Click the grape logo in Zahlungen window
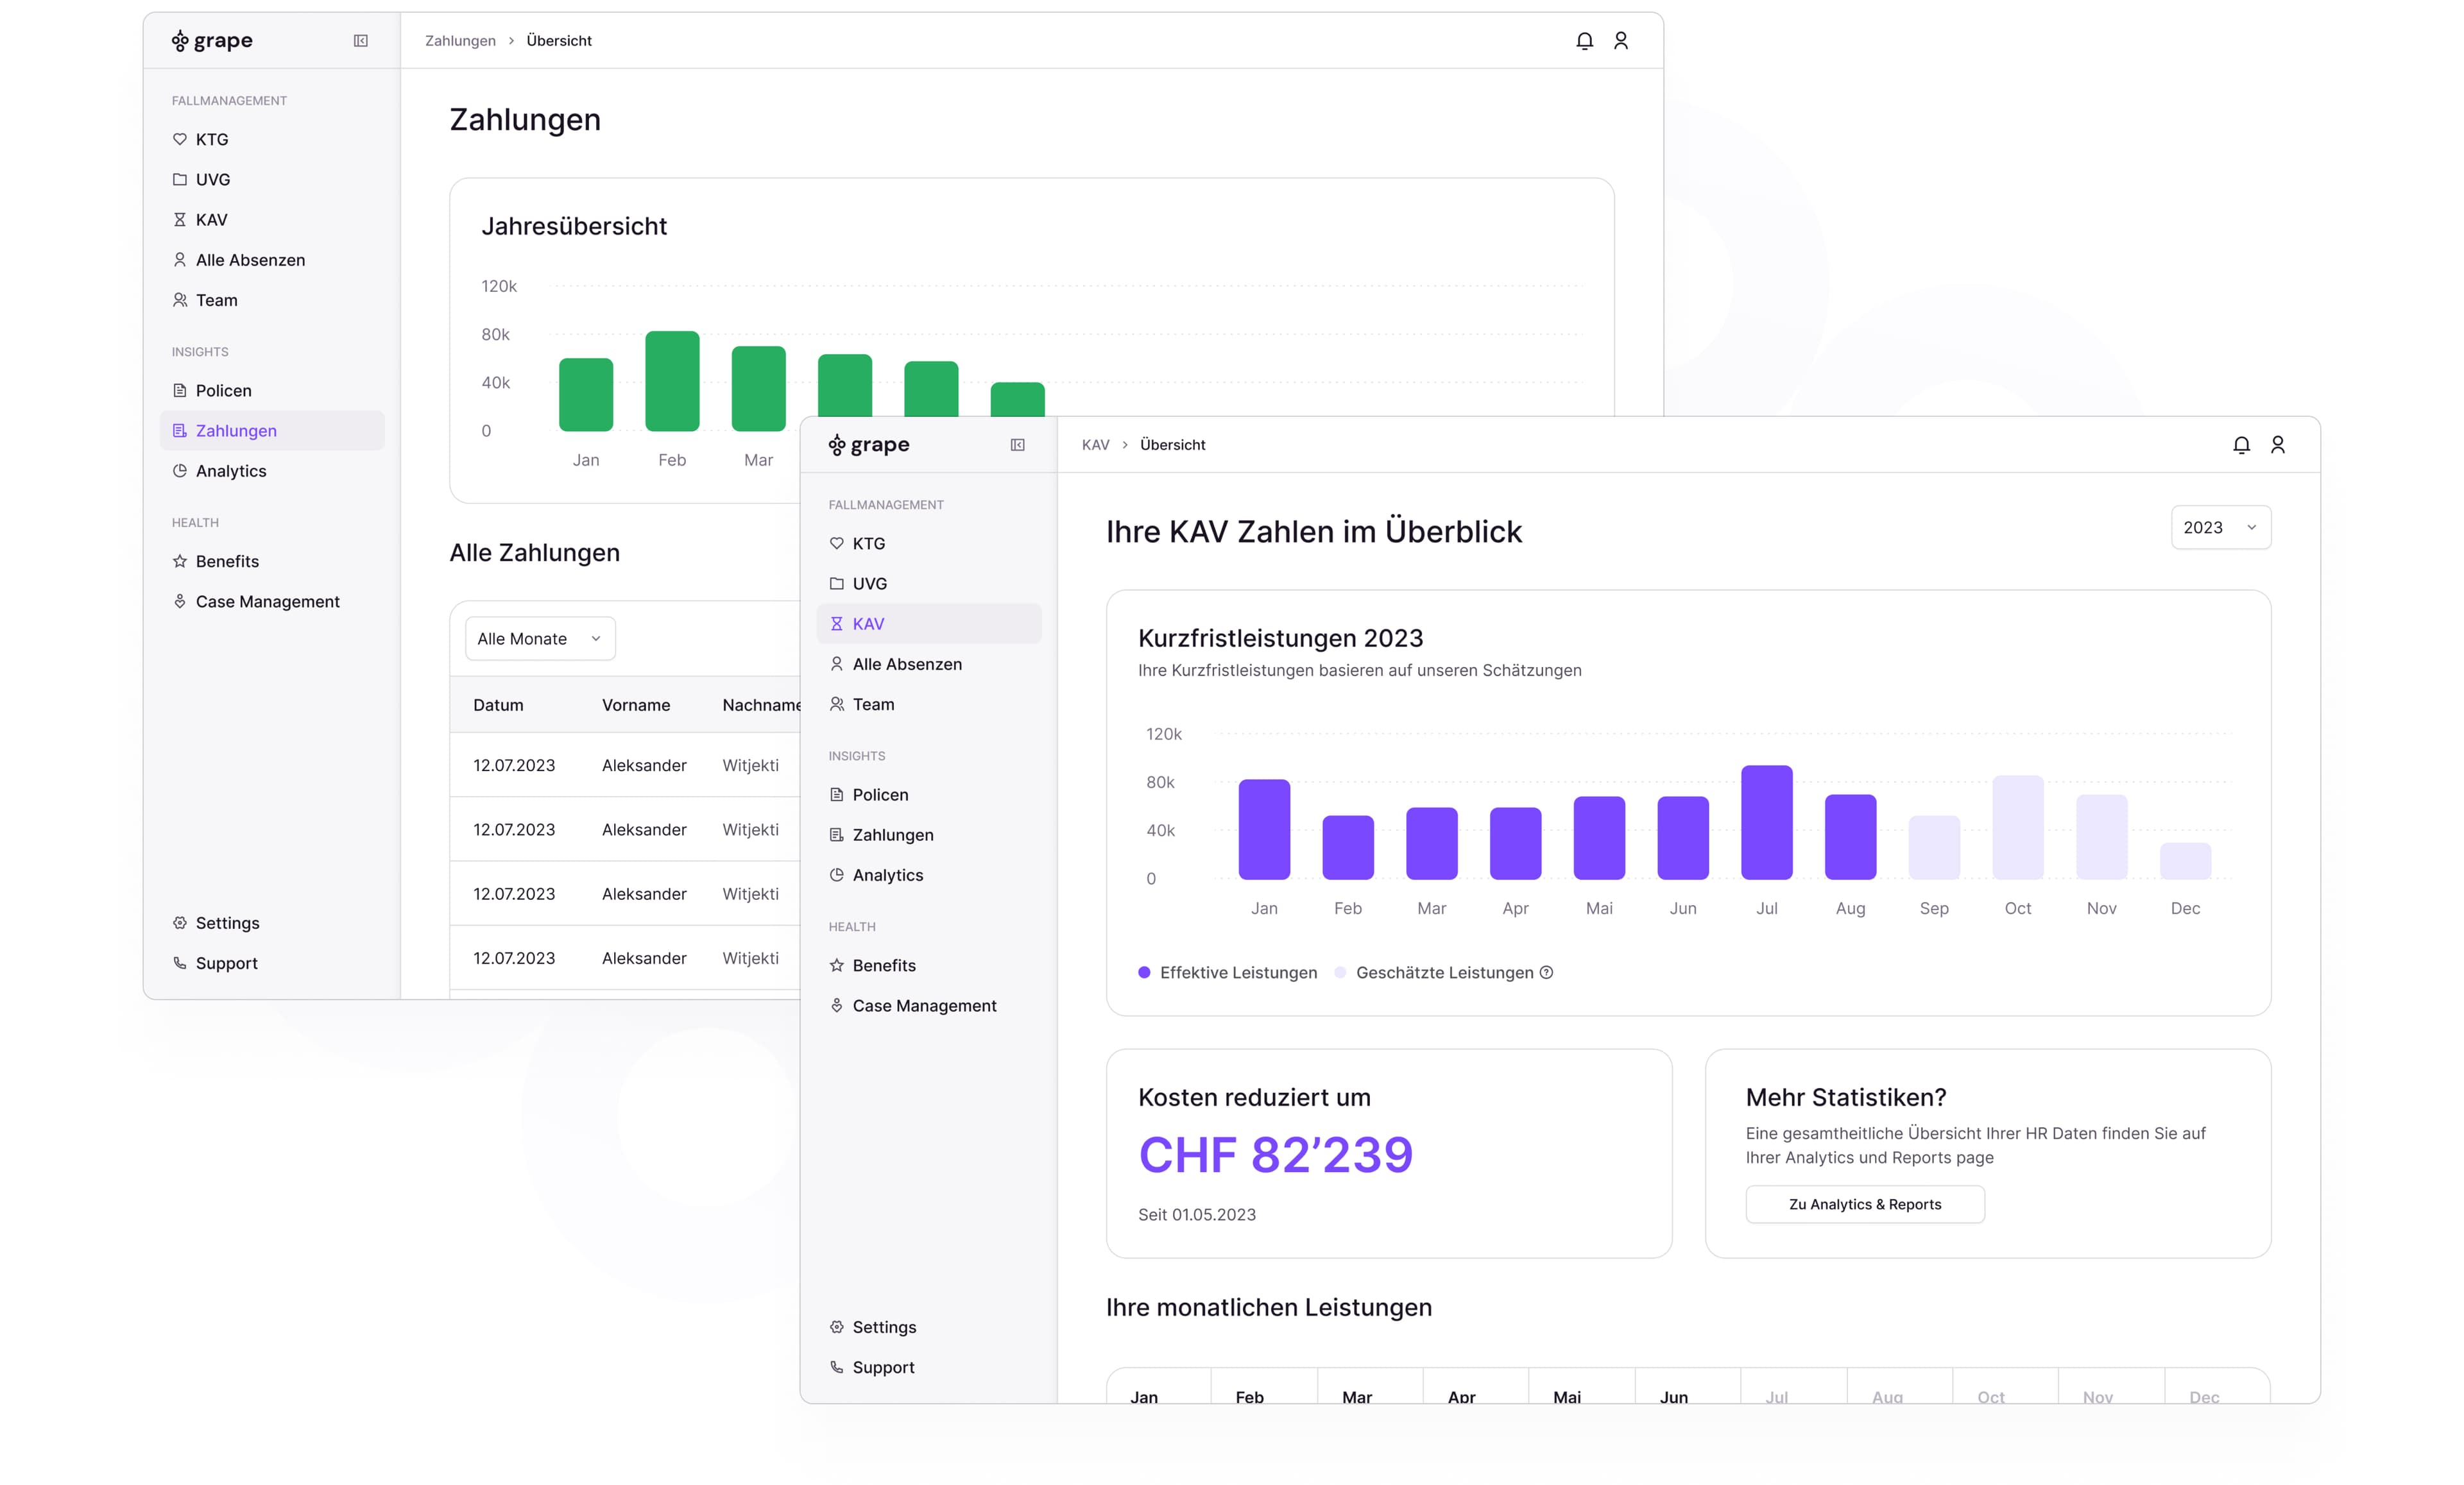2464x1485 pixels. (212, 41)
